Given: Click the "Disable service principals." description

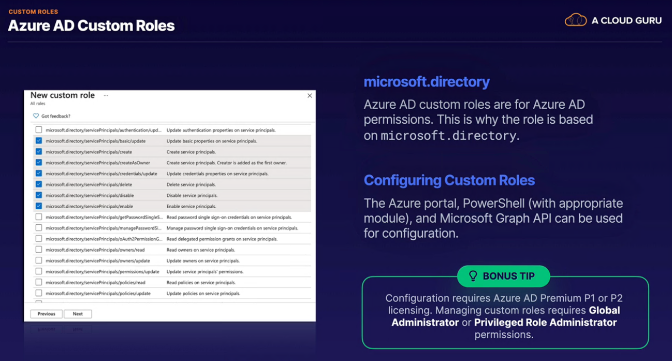Looking at the screenshot, I should (x=192, y=195).
